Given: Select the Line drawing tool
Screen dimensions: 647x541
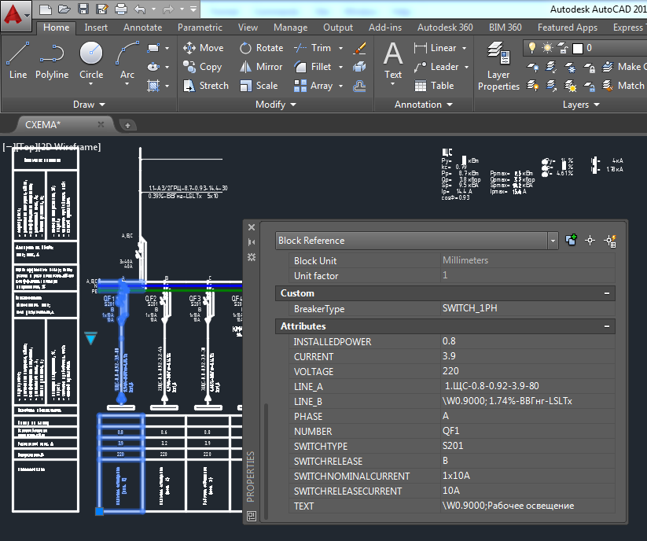Looking at the screenshot, I should pyautogui.click(x=18, y=61).
